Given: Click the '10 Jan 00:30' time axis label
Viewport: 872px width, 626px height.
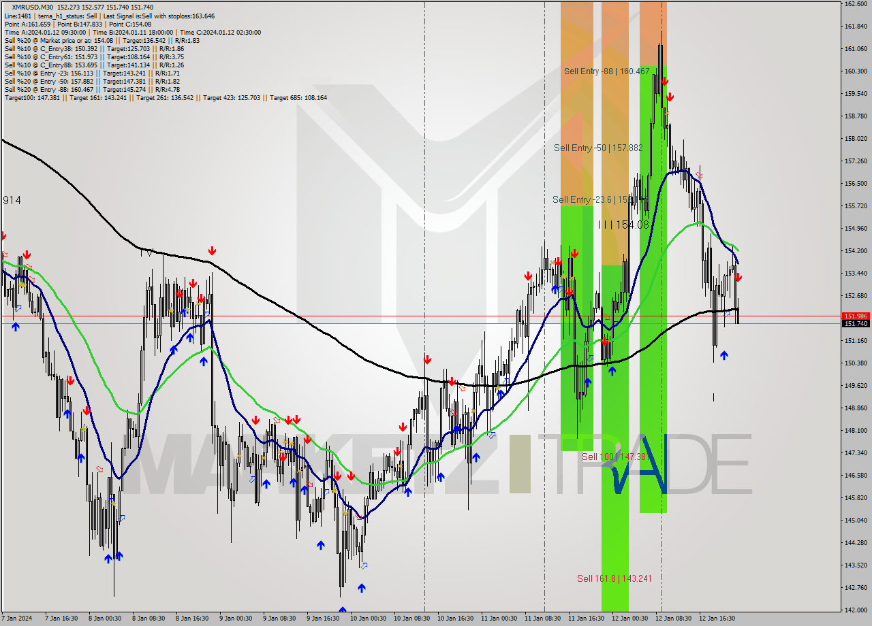Looking at the screenshot, I should 367,619.
